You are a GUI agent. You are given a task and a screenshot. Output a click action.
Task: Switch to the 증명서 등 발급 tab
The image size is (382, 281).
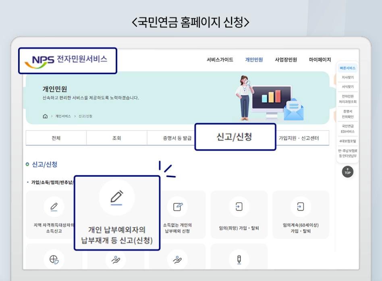click(171, 138)
